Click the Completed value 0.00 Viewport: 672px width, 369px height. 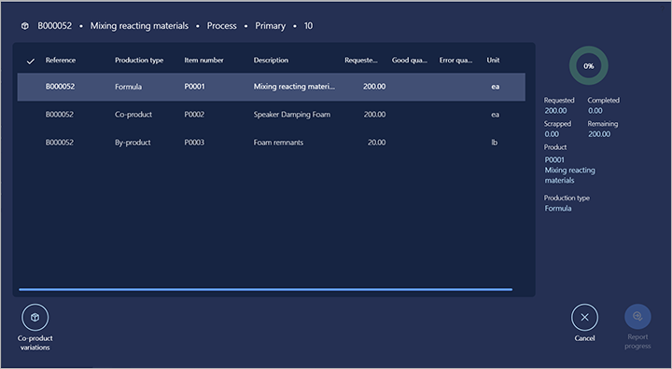click(x=595, y=111)
